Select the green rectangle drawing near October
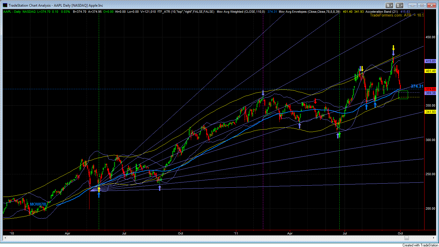This screenshot has width=439, height=247. point(403,95)
